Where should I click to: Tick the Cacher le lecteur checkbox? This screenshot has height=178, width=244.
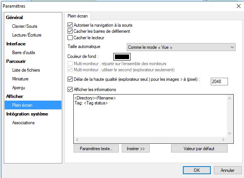[70, 37]
